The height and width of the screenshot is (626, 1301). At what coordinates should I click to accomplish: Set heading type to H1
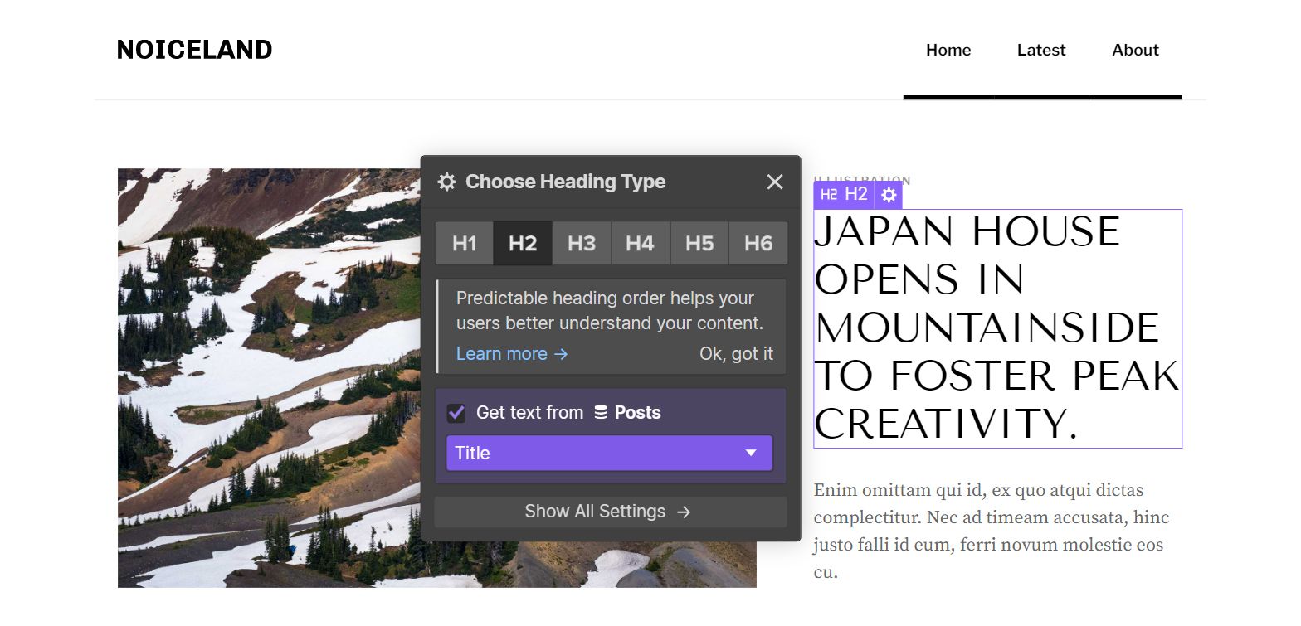click(x=465, y=244)
